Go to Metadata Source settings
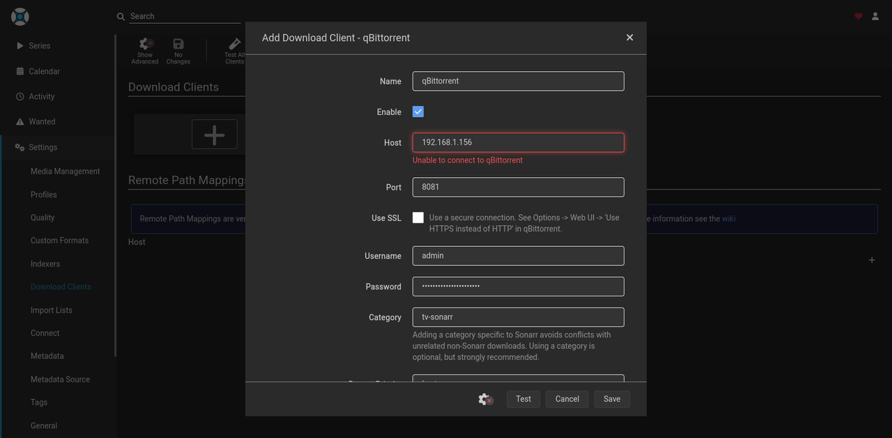 click(61, 379)
